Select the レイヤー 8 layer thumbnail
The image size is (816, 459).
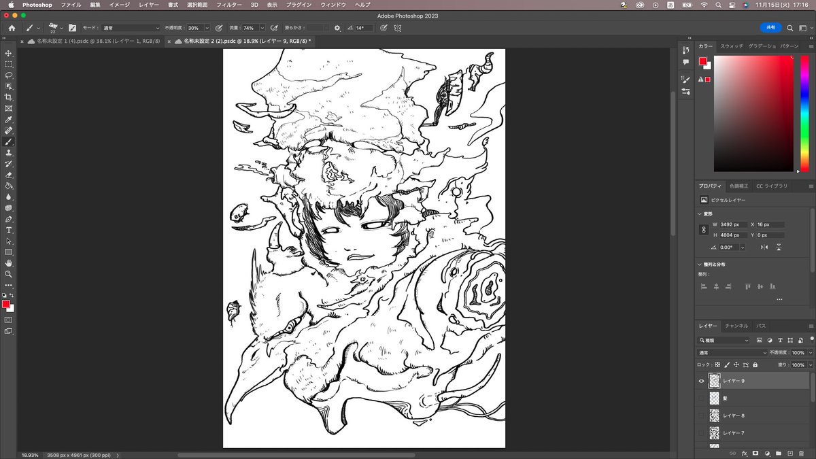[715, 415]
